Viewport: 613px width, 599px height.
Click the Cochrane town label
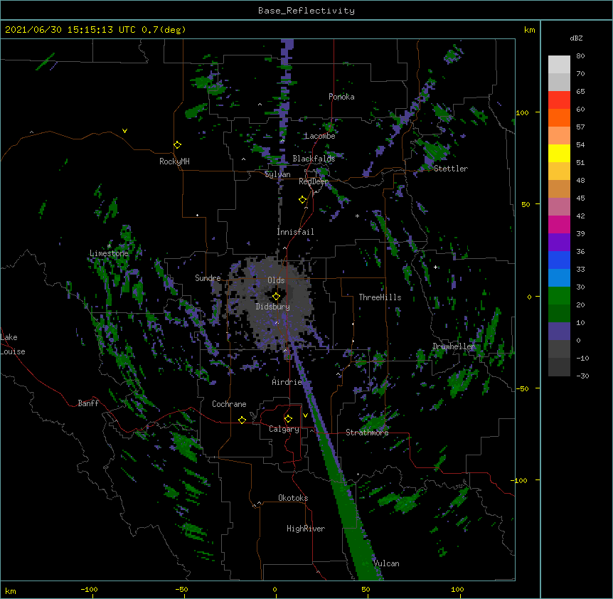coord(229,404)
